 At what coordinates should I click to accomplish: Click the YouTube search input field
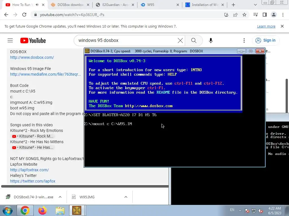click(x=127, y=40)
